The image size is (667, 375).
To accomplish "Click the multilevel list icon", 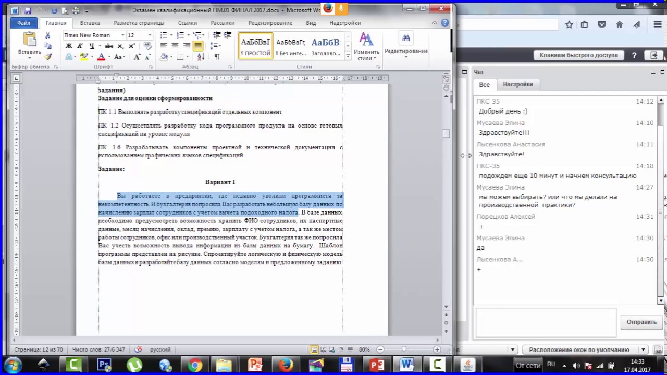I will 197,35.
